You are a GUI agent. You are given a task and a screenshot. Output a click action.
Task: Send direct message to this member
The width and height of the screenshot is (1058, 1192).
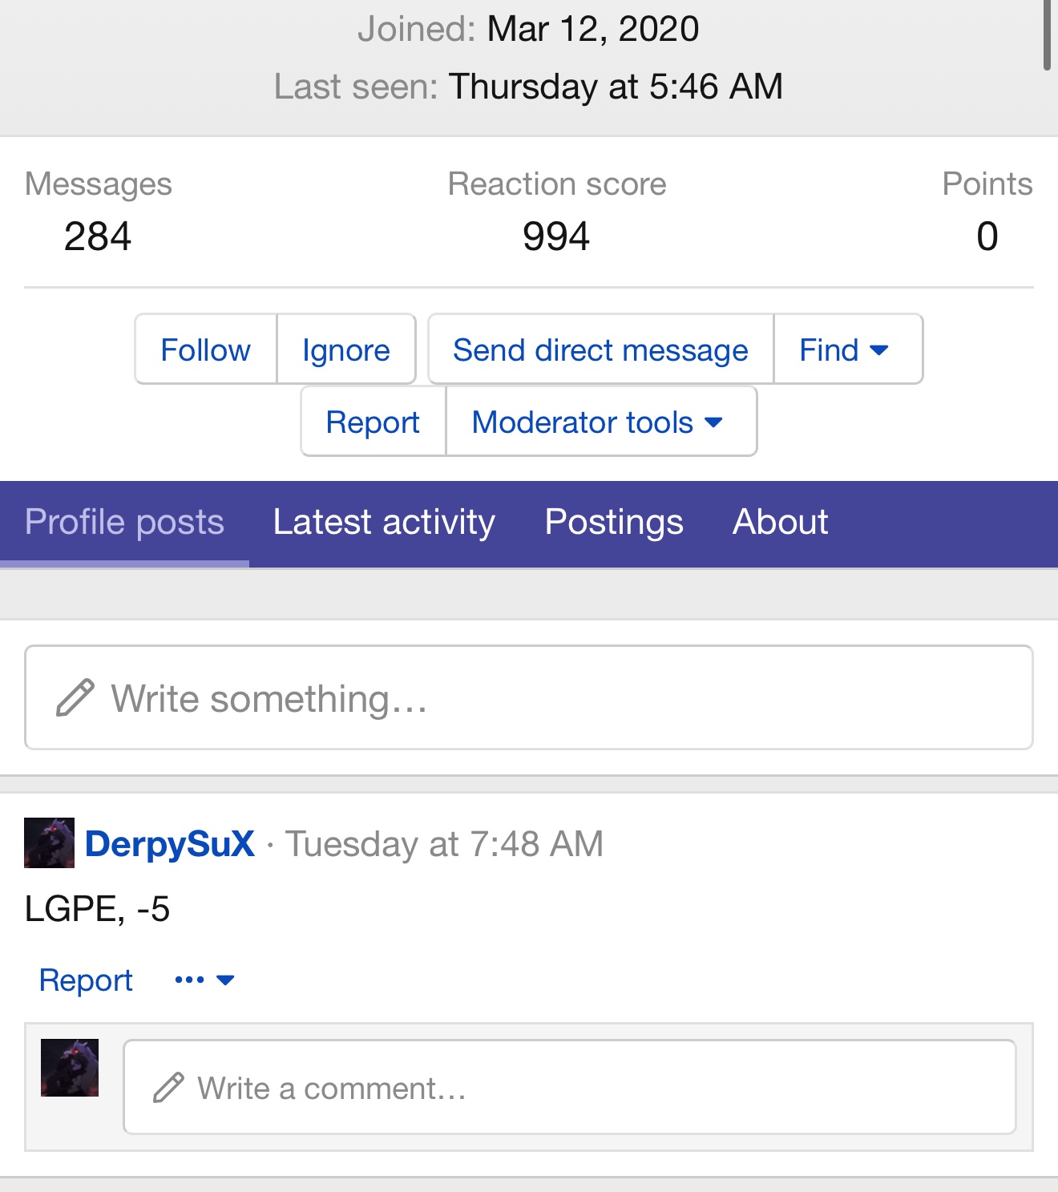click(x=601, y=350)
